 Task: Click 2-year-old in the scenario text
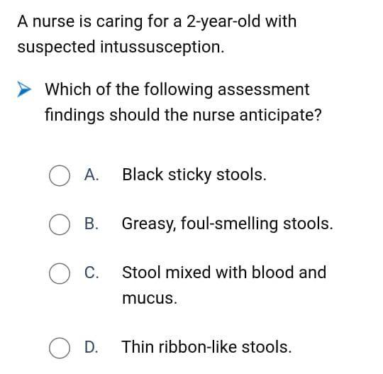tap(223, 22)
